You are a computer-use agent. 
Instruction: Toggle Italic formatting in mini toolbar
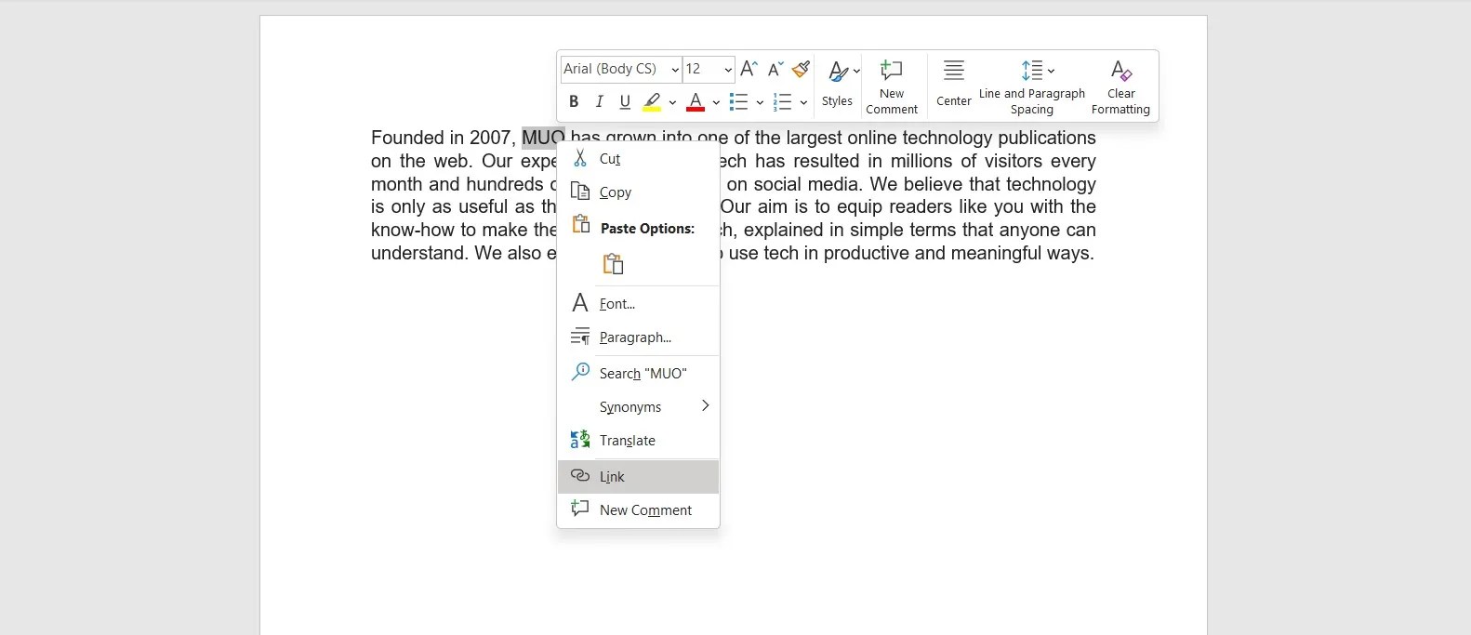pos(599,101)
